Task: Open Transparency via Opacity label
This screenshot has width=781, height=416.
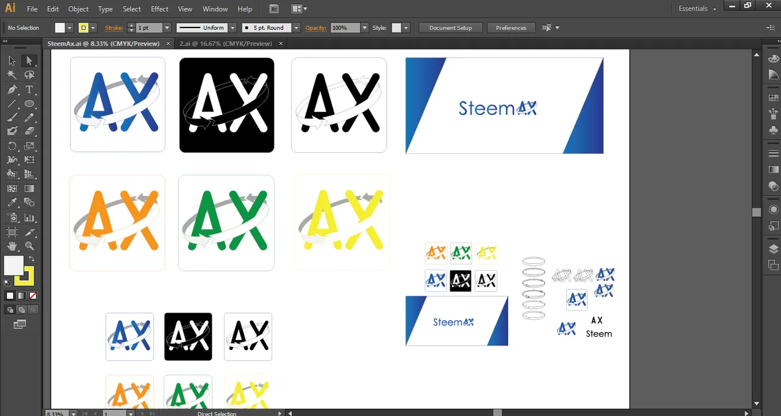Action: point(315,27)
